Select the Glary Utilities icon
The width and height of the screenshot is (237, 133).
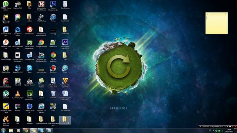tap(6, 69)
